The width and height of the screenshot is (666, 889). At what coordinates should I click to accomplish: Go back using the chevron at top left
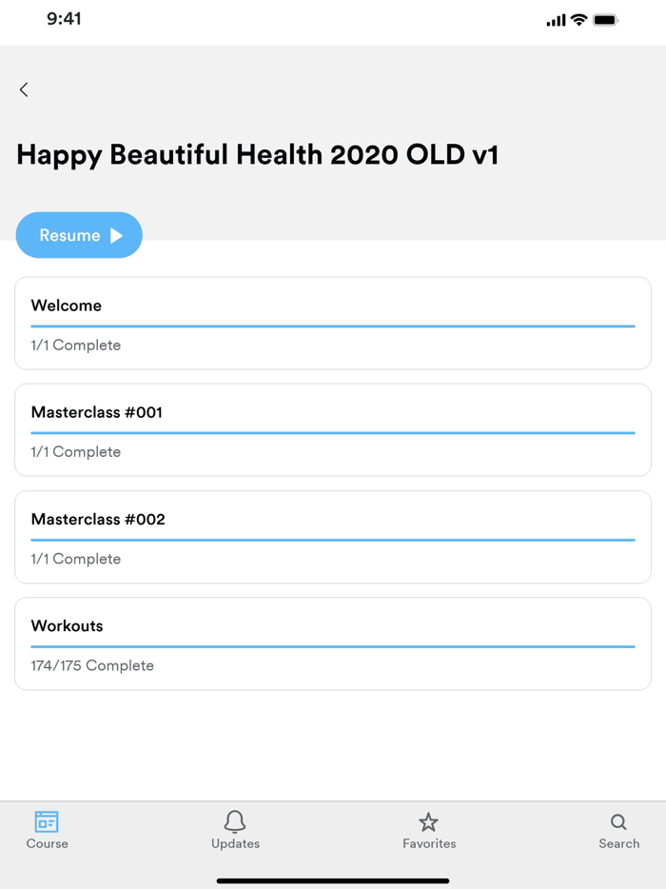23,89
